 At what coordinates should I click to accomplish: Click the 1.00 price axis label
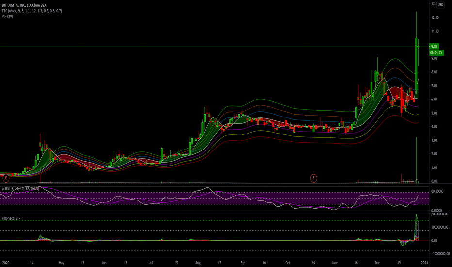pyautogui.click(x=434, y=167)
